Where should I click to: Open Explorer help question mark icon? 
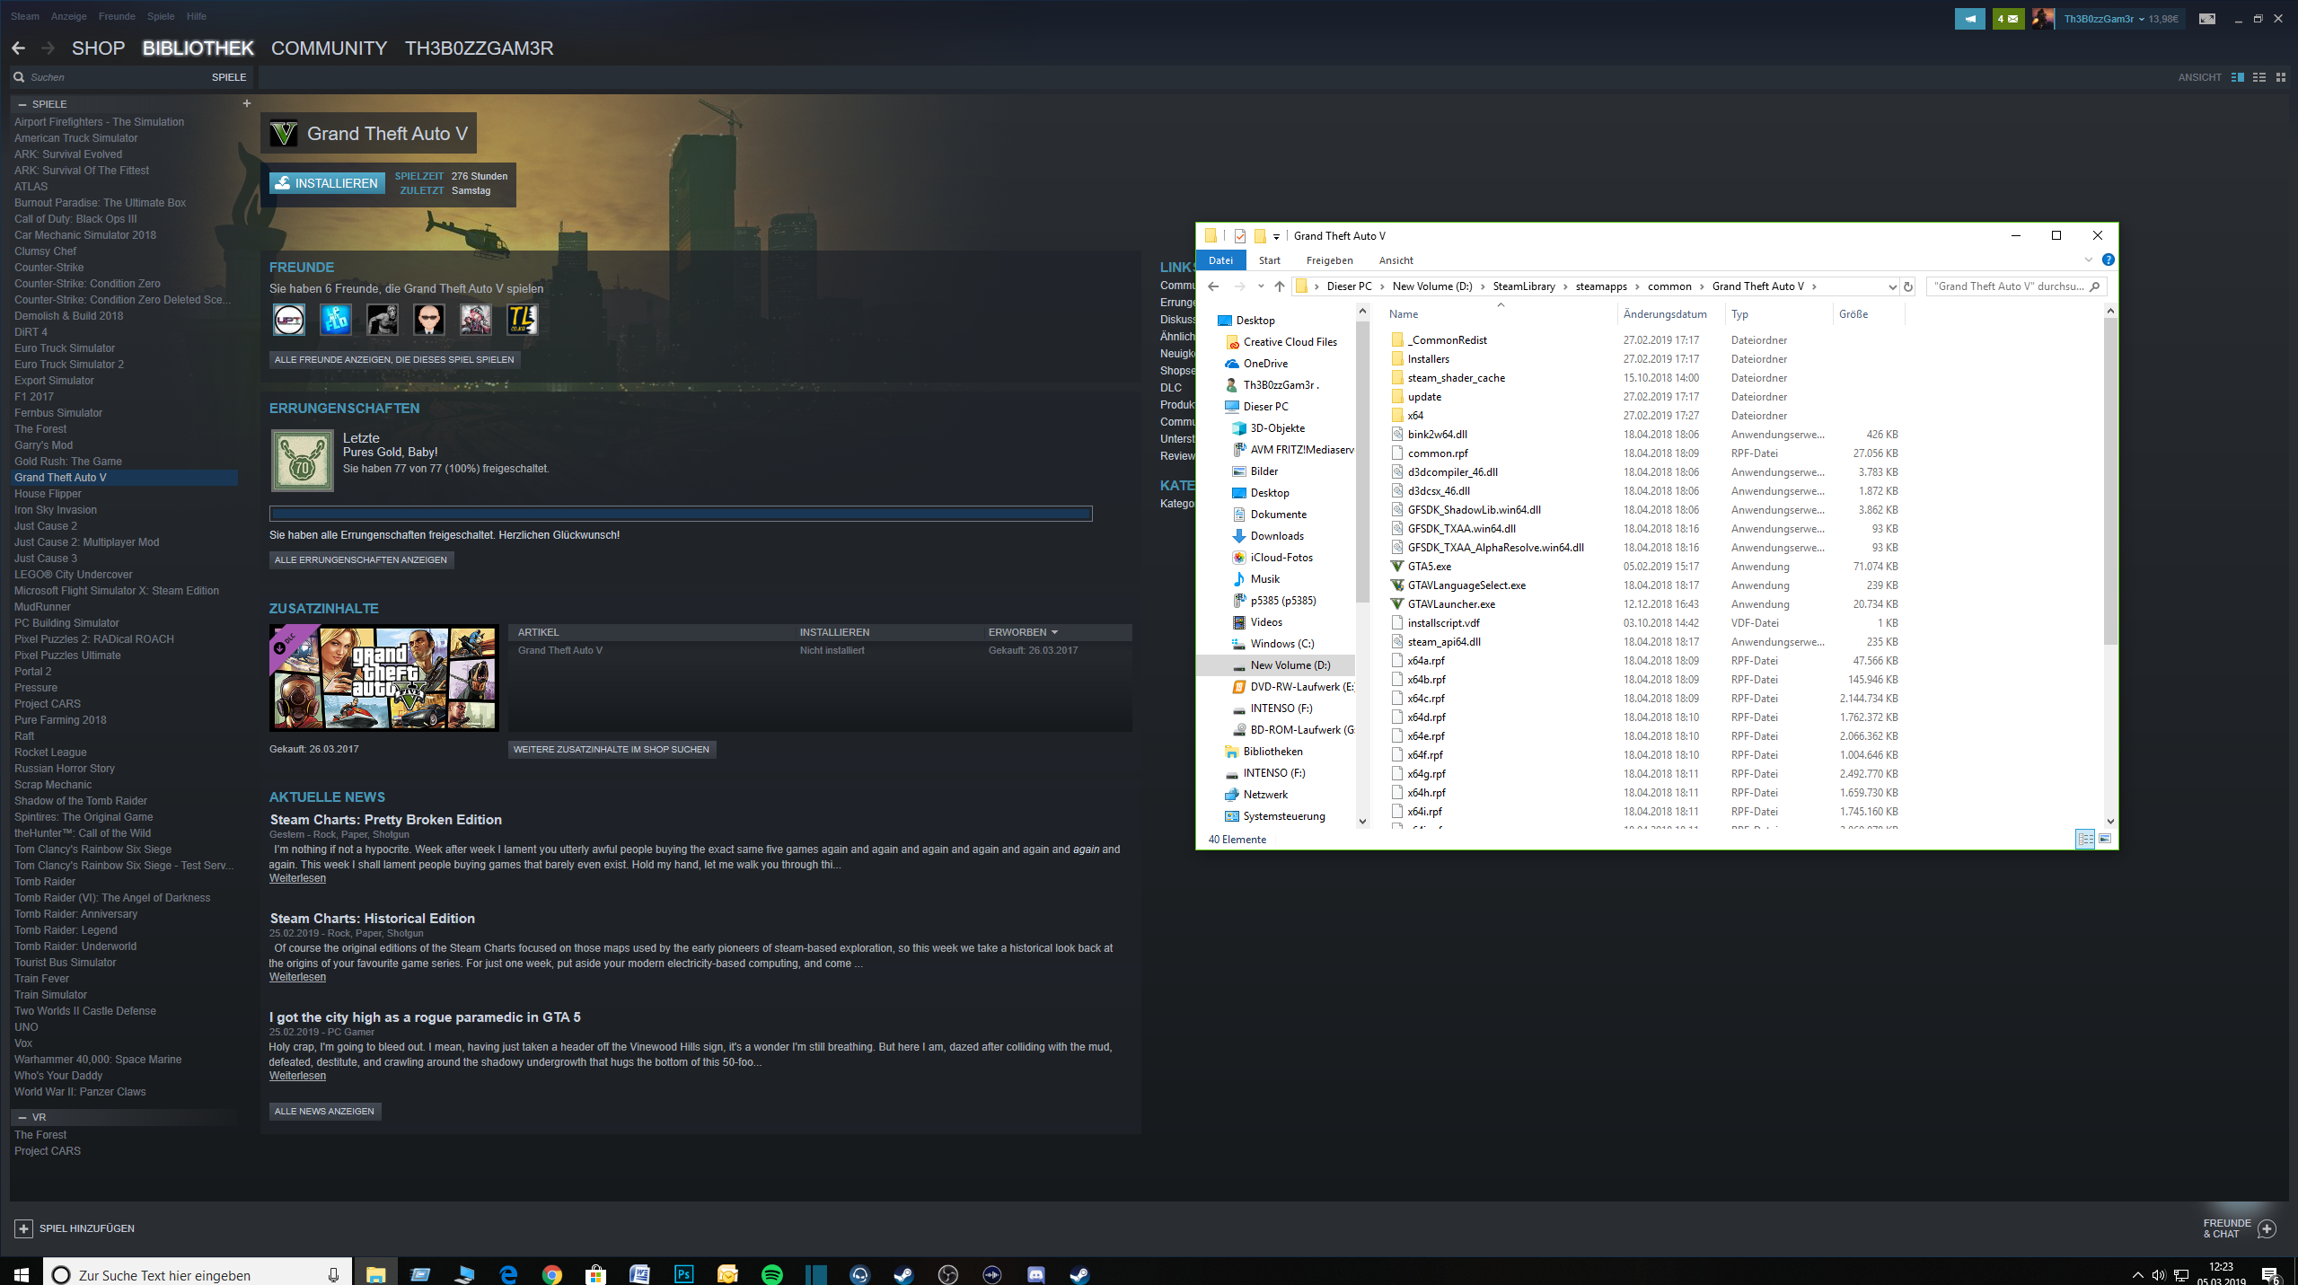coord(2108,260)
